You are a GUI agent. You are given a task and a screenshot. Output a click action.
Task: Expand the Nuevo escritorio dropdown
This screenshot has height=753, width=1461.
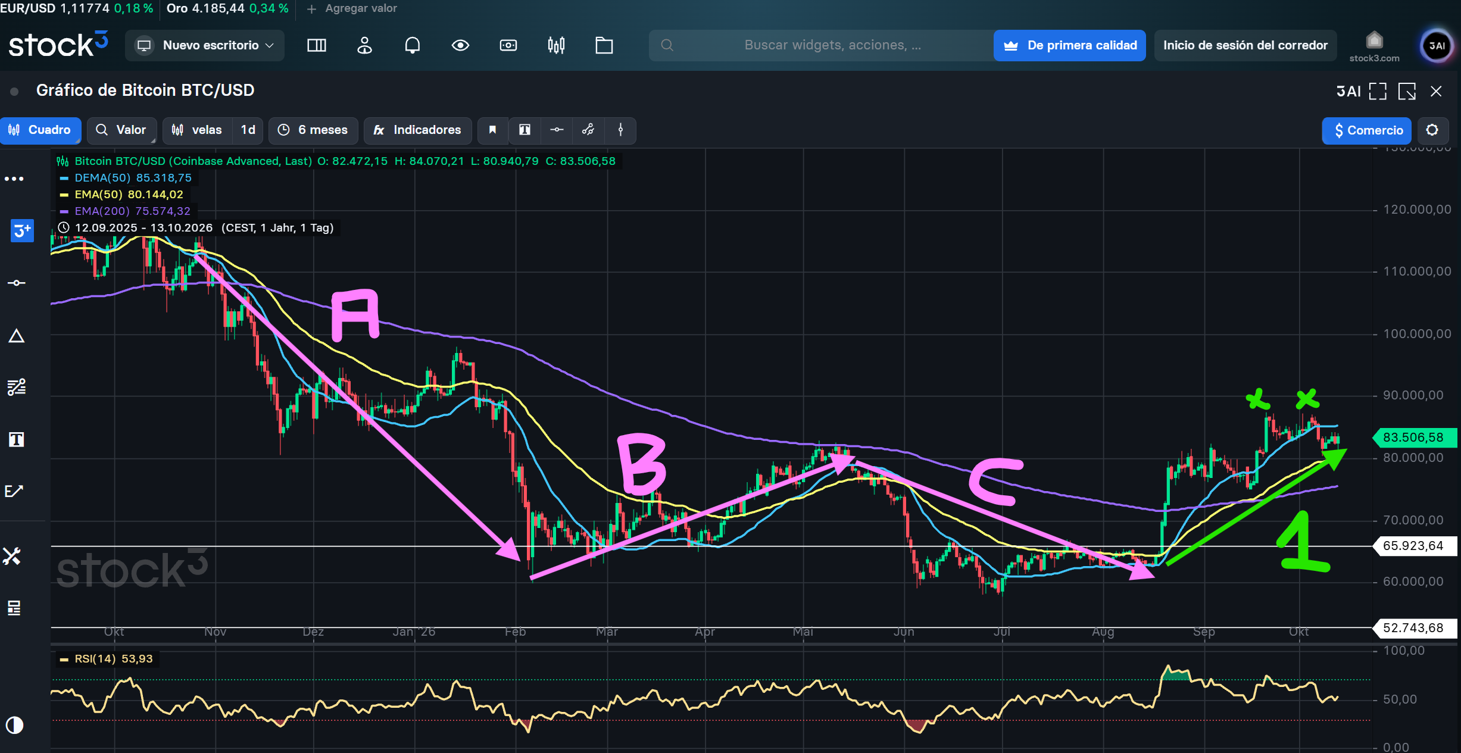205,45
